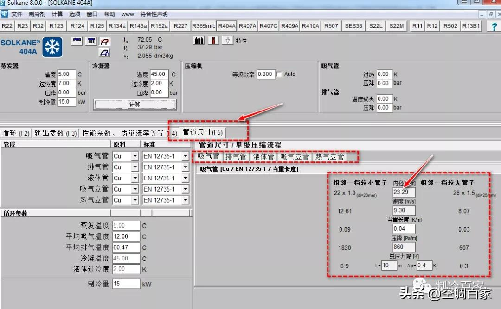
Task: Open the 文件 menu
Action: coord(17,14)
